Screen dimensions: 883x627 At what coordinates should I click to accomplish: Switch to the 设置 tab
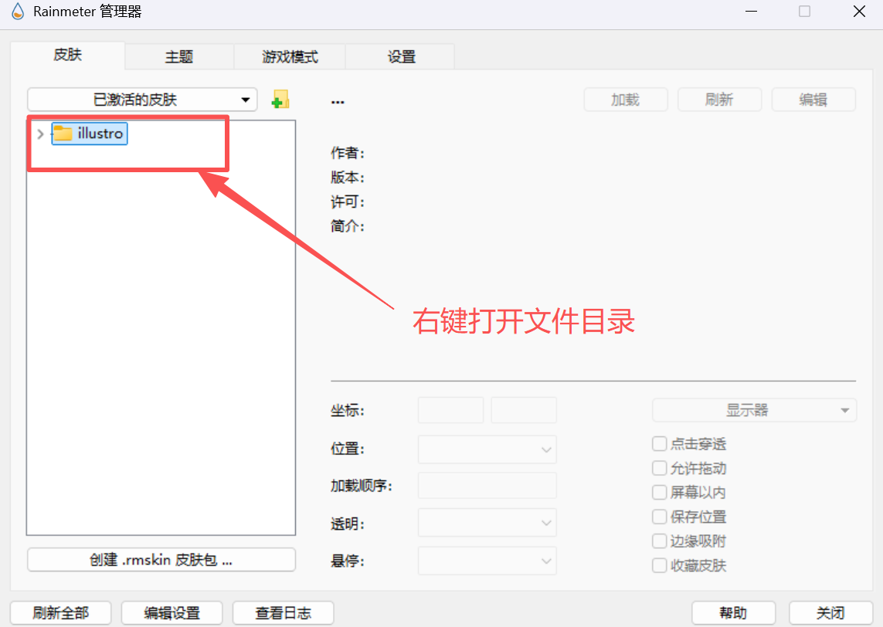click(x=401, y=57)
